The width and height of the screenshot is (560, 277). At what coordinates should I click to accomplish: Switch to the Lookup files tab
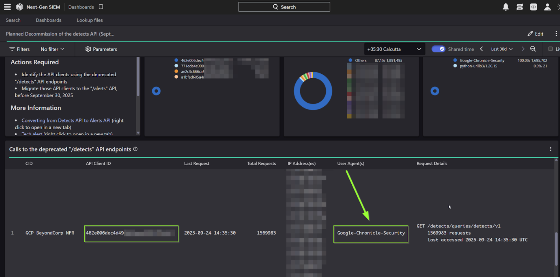(90, 20)
